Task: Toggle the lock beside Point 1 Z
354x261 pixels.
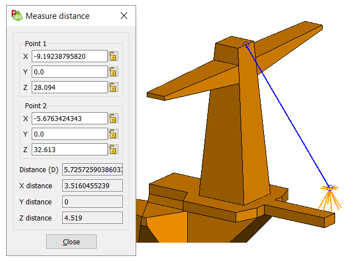Action: (113, 87)
